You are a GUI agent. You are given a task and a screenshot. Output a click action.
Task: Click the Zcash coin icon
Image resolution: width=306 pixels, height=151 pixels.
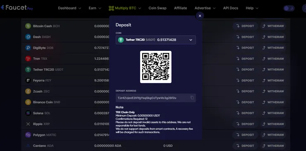click(28, 91)
